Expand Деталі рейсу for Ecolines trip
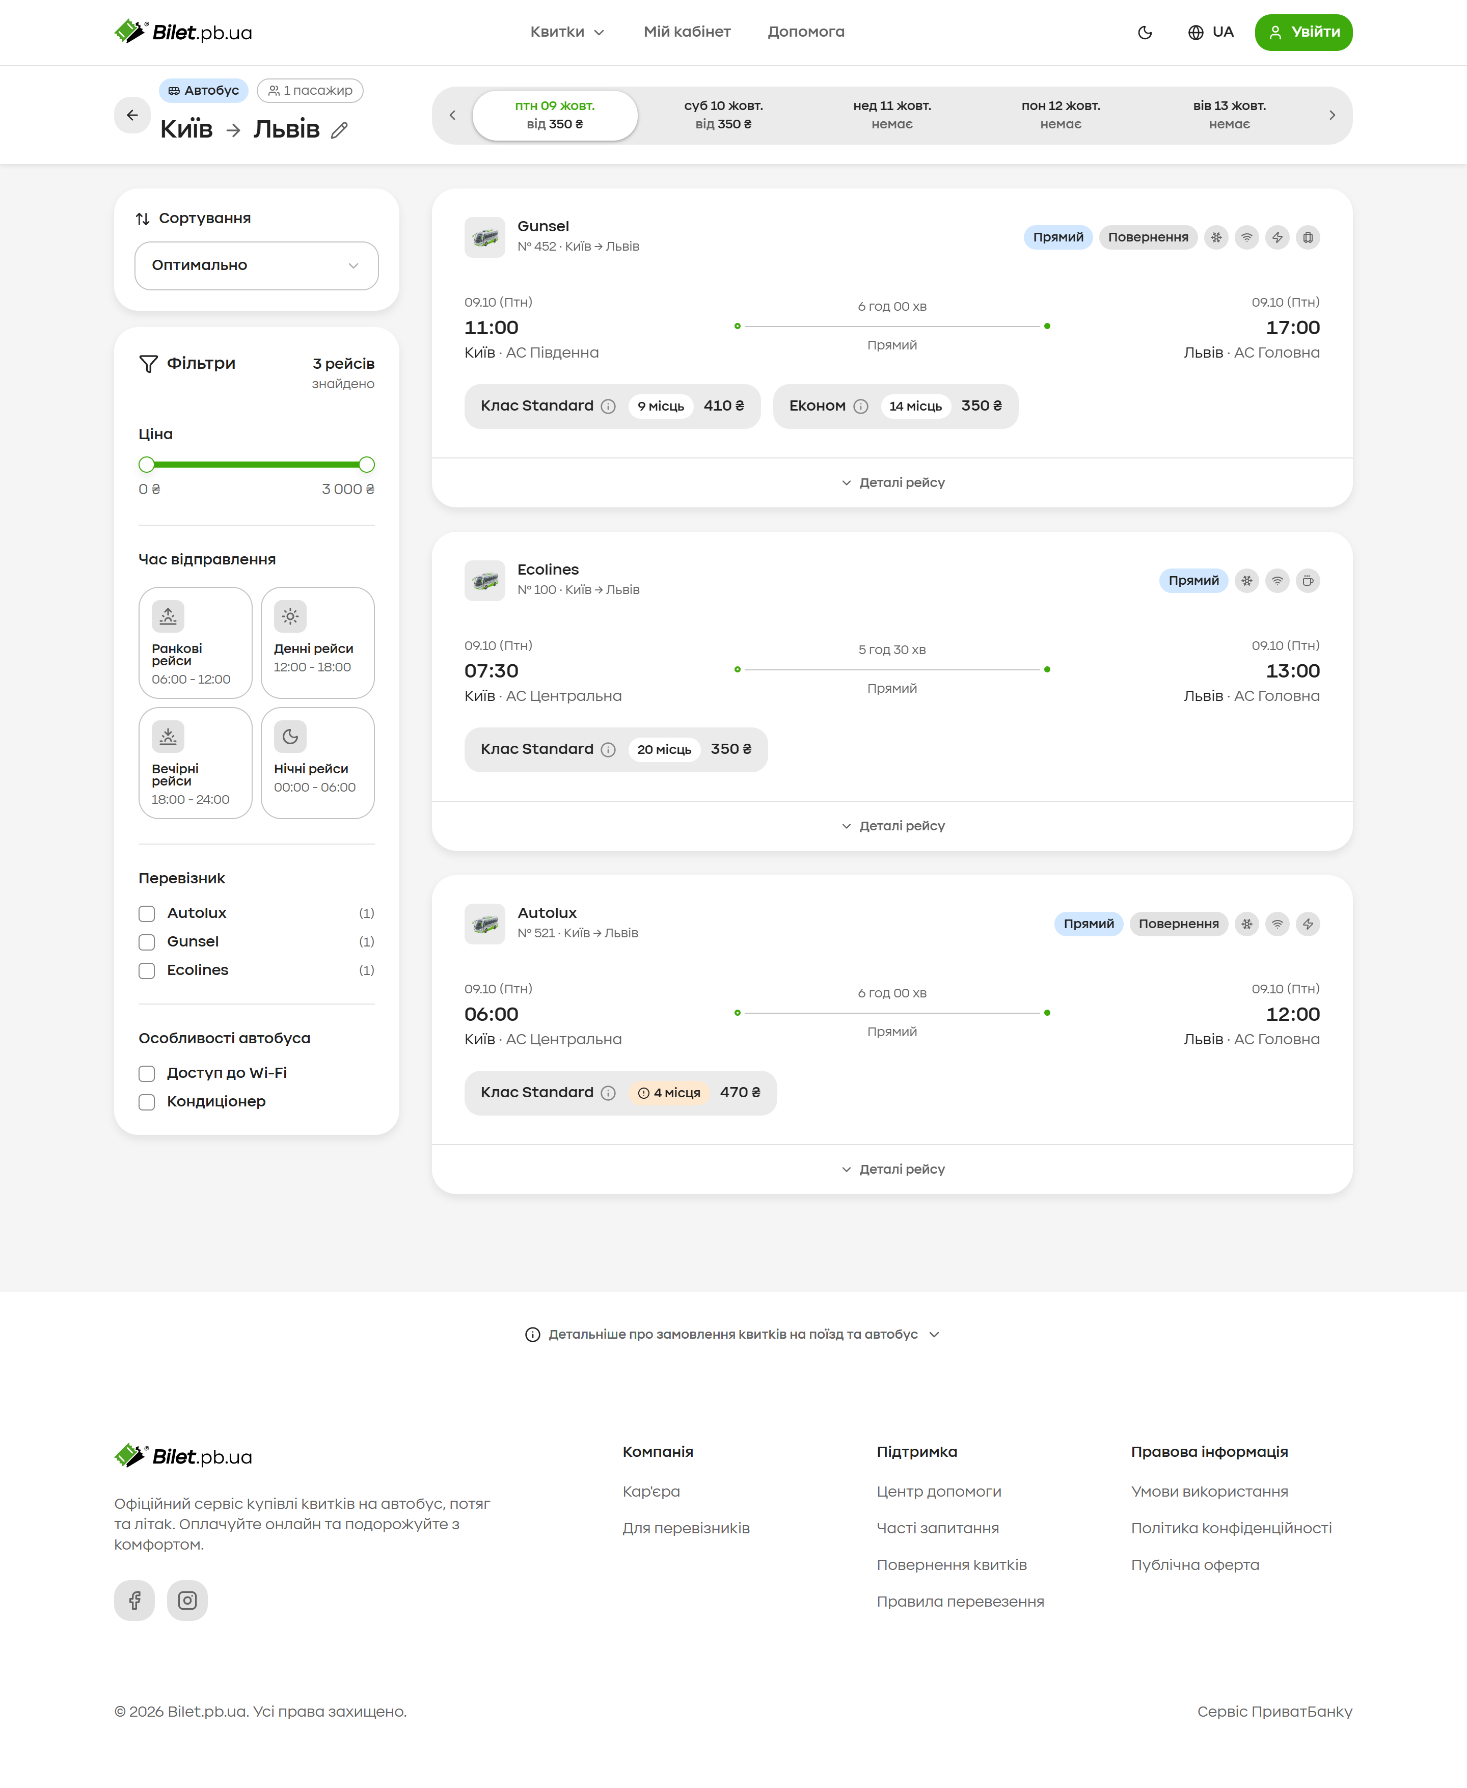The width and height of the screenshot is (1467, 1788). [892, 826]
